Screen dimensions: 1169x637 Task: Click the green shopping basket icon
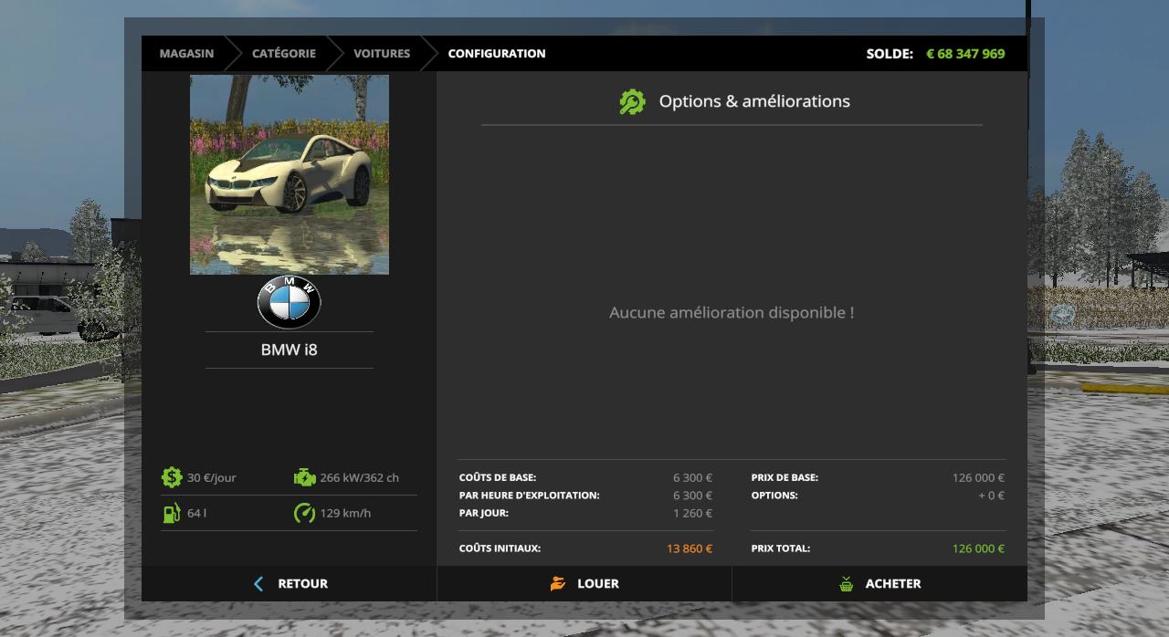click(x=847, y=584)
